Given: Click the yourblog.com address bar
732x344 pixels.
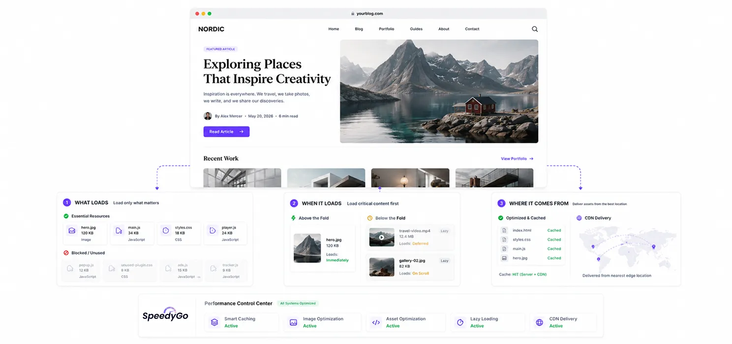Looking at the screenshot, I should click(368, 14).
